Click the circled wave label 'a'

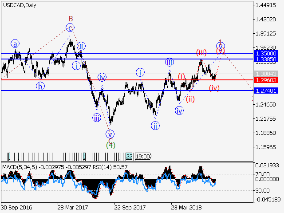tap(16, 44)
